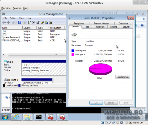This screenshot has height=125, width=148.
Task: Click the blue help icon in background window
Action: (x=142, y=25)
